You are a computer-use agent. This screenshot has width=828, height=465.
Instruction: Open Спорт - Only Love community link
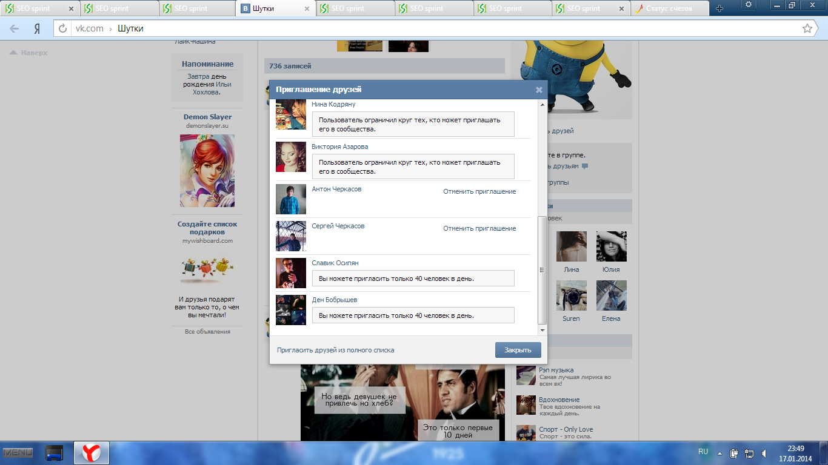pyautogui.click(x=566, y=429)
